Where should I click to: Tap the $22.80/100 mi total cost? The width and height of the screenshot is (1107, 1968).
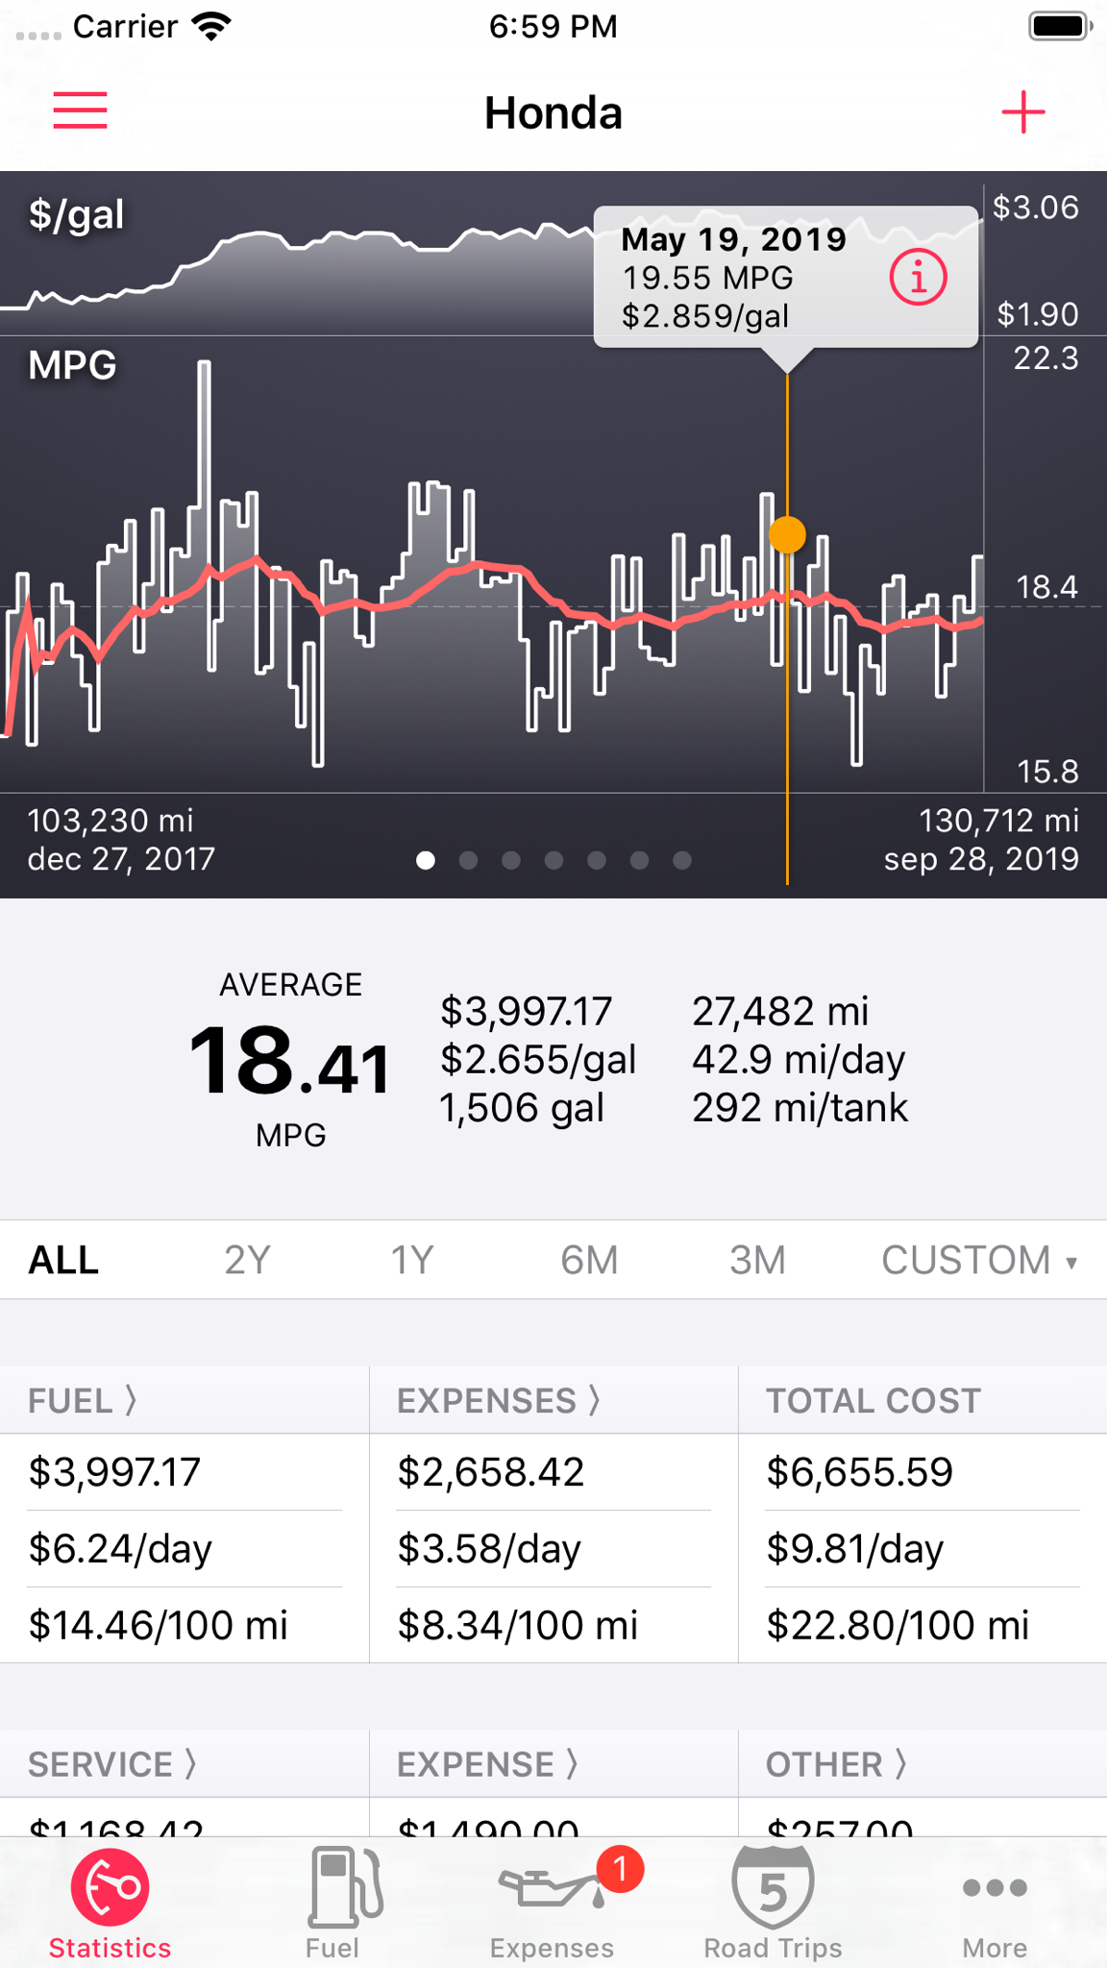898,1625
